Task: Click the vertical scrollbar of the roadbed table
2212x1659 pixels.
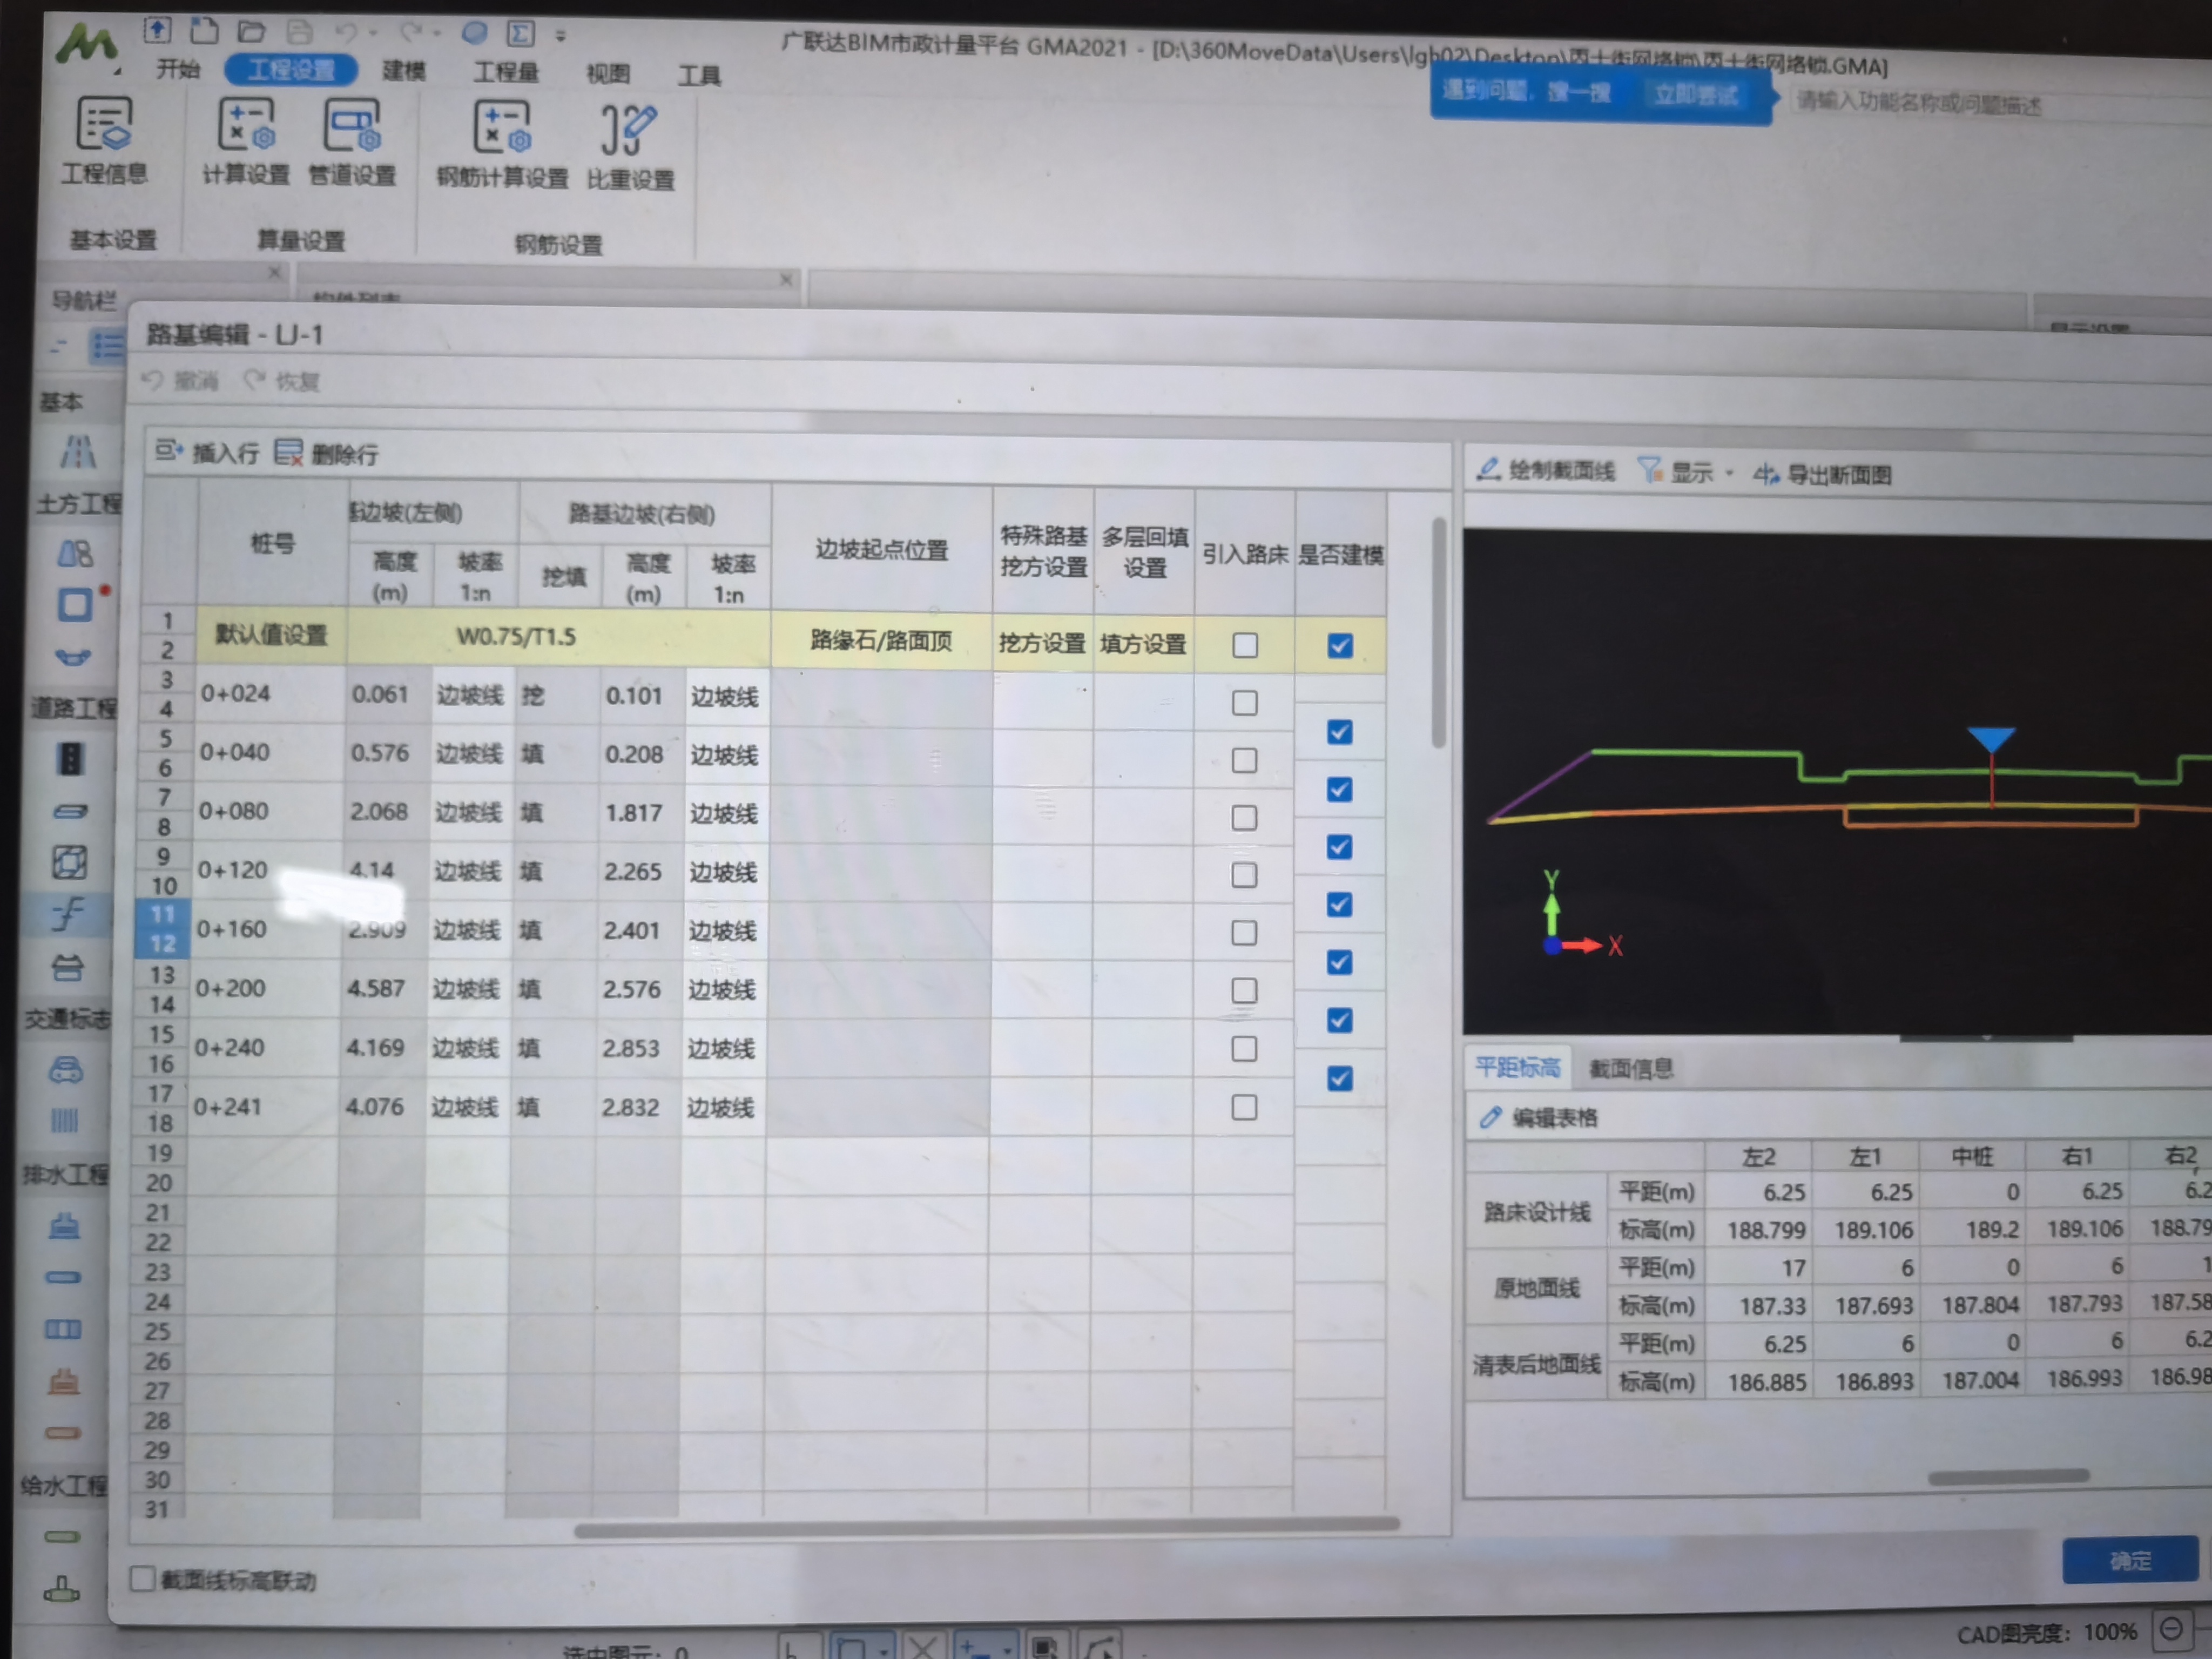Action: pyautogui.click(x=1438, y=633)
